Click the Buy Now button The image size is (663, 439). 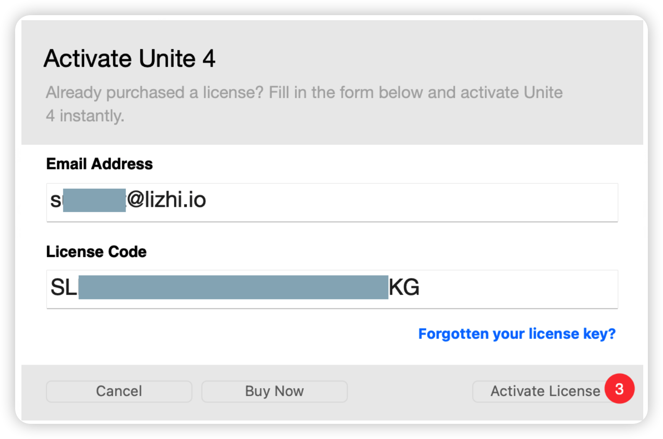(x=274, y=391)
